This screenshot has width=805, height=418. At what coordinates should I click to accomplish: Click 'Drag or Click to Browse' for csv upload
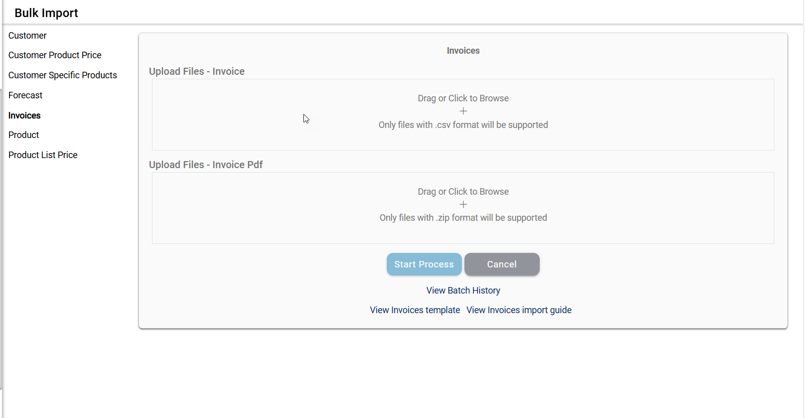(463, 98)
